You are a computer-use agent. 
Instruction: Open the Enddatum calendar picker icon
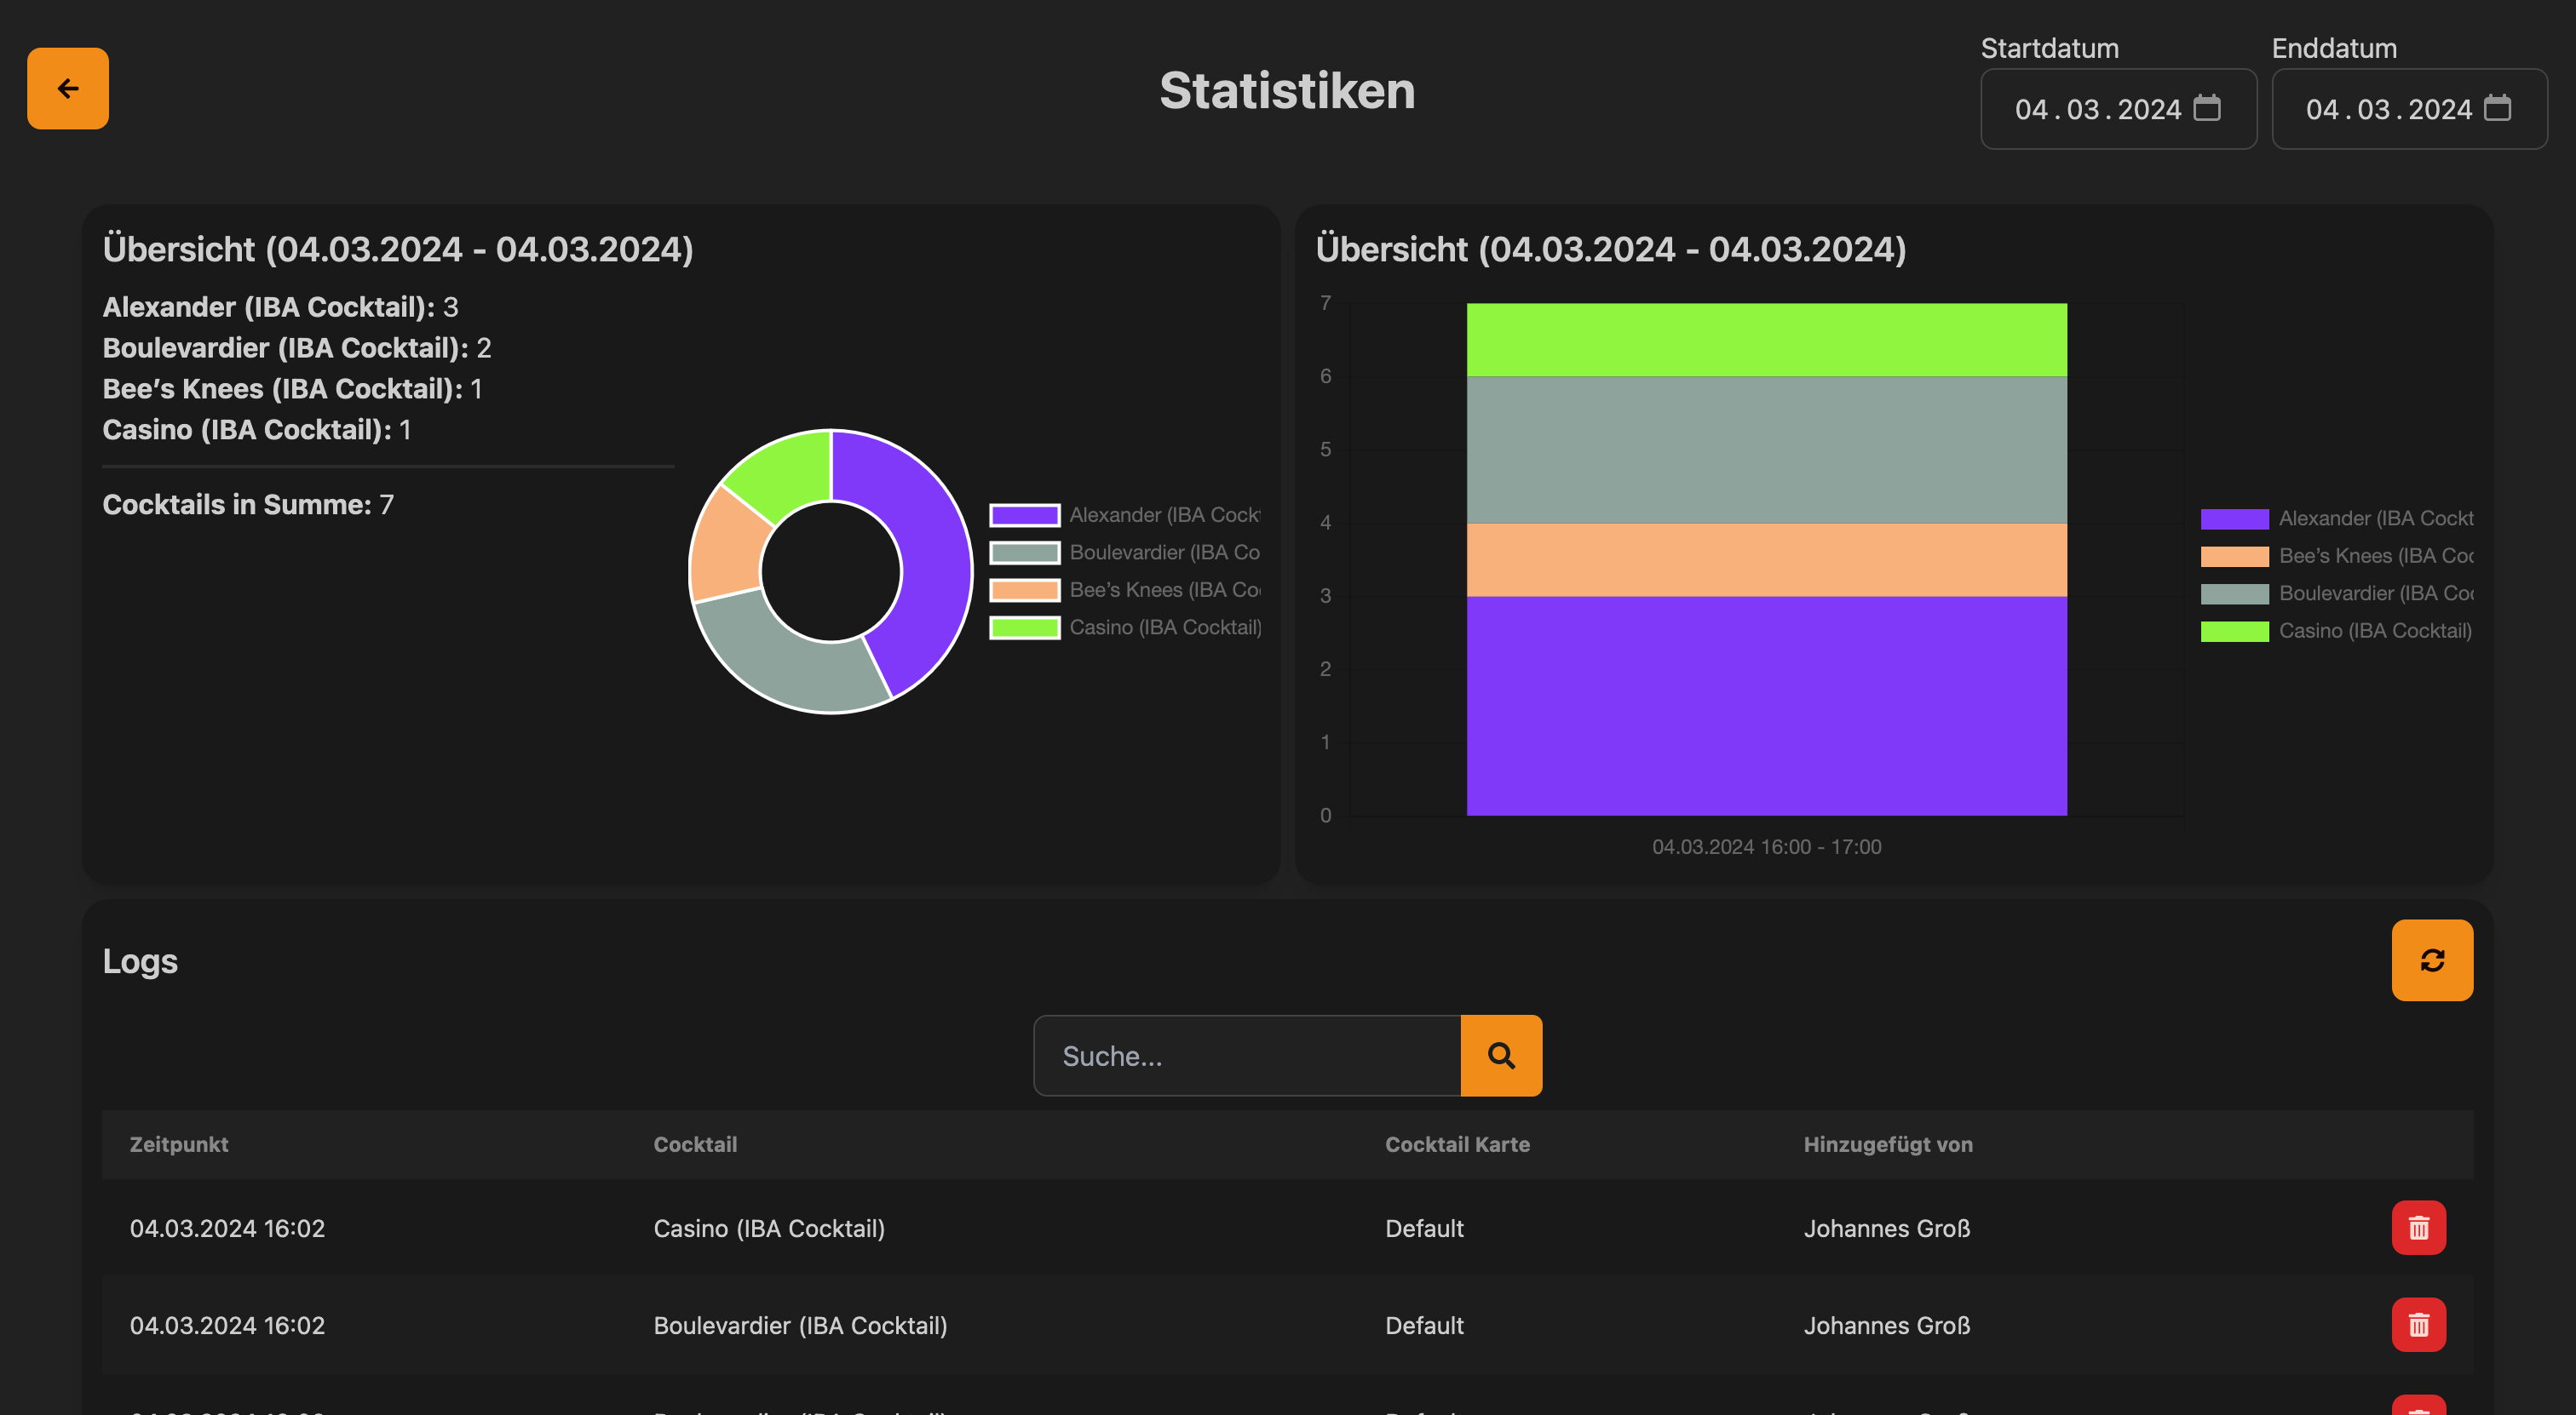tap(2497, 108)
